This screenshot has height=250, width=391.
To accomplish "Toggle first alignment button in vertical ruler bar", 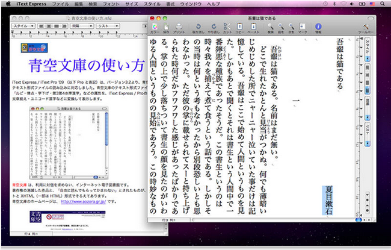I will tap(368, 67).
